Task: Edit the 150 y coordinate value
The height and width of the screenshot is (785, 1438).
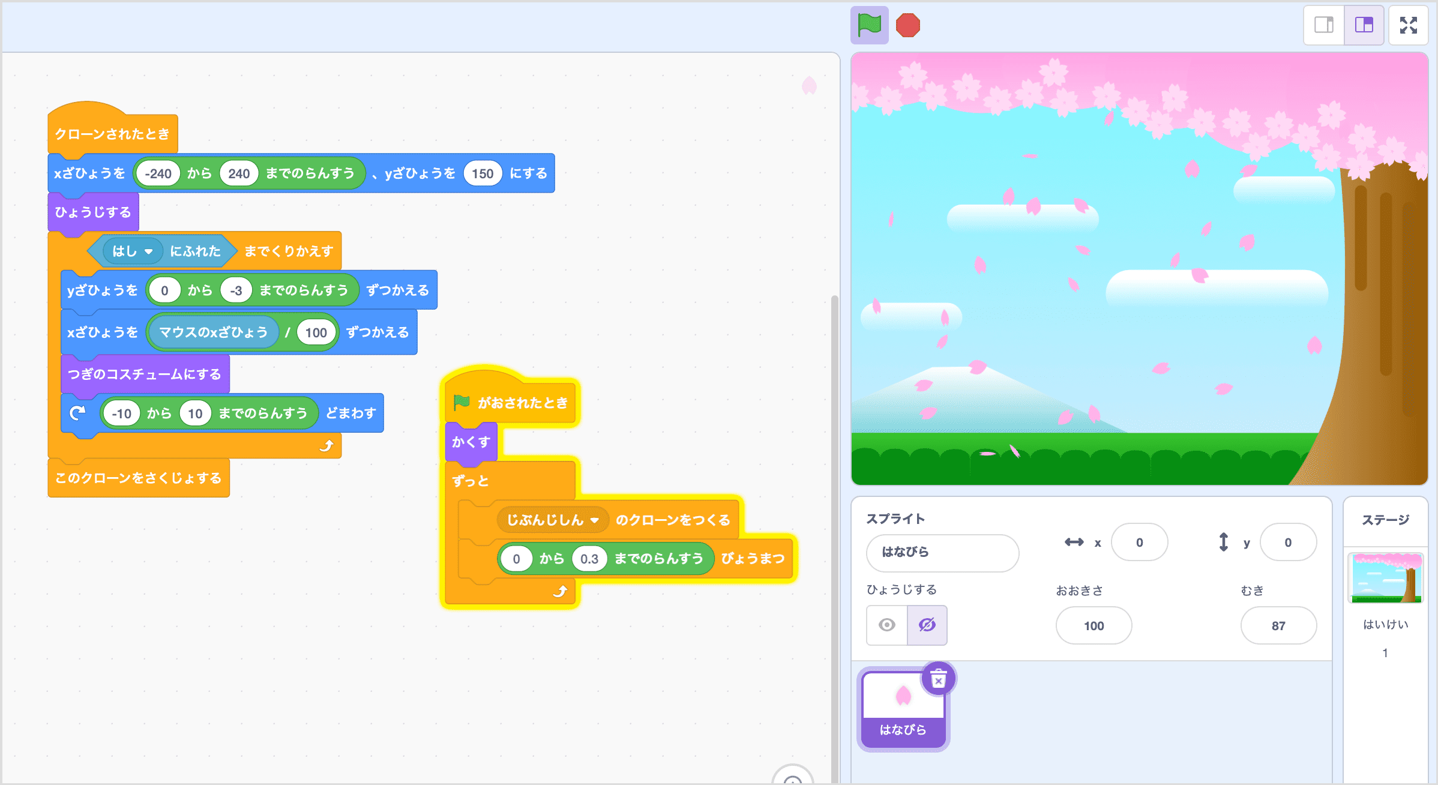Action: 483,173
